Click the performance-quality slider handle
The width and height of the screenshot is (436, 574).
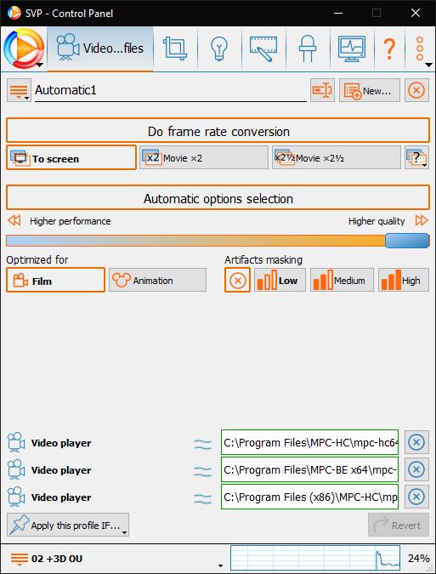coord(407,241)
